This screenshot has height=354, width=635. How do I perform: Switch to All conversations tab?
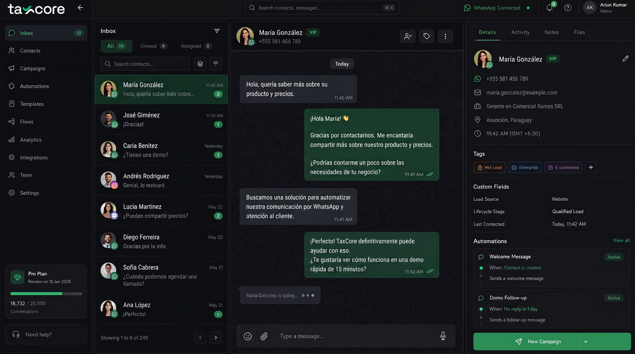[116, 46]
